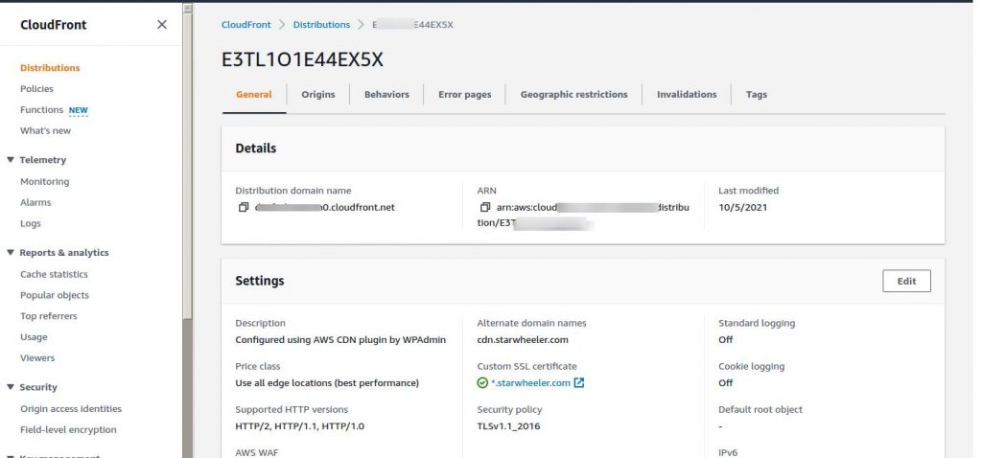
Task: Click the CloudFront sidebar title
Action: [x=54, y=24]
